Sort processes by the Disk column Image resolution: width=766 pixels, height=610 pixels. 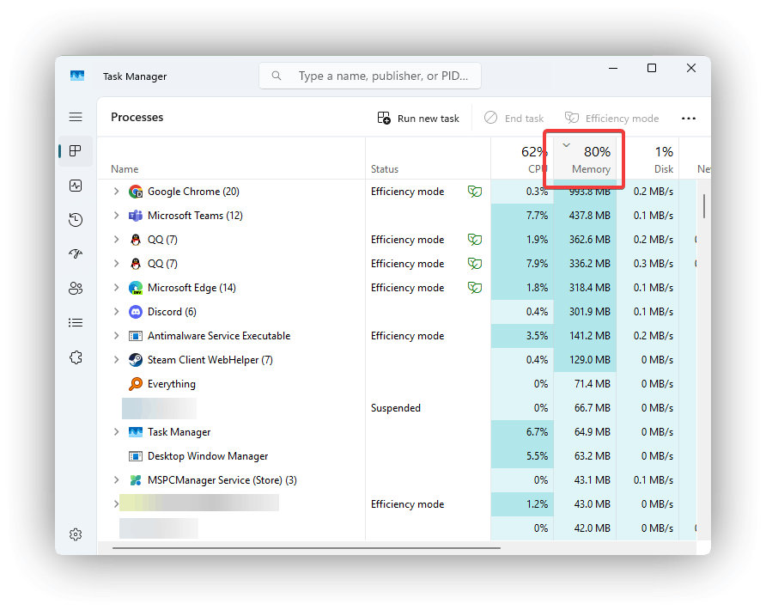647,159
